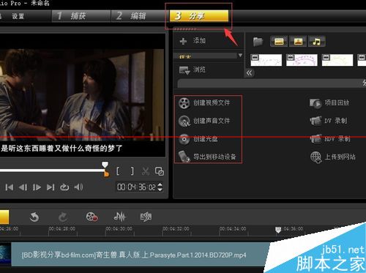Toggle repeat playback
Screen dimensions: 366x273
[x=64, y=187]
